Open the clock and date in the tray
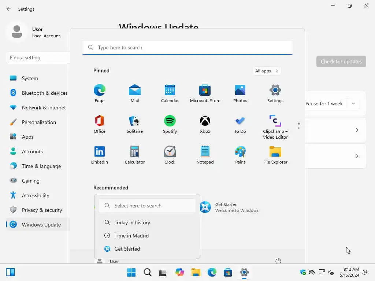This screenshot has height=281, width=375. (x=349, y=272)
